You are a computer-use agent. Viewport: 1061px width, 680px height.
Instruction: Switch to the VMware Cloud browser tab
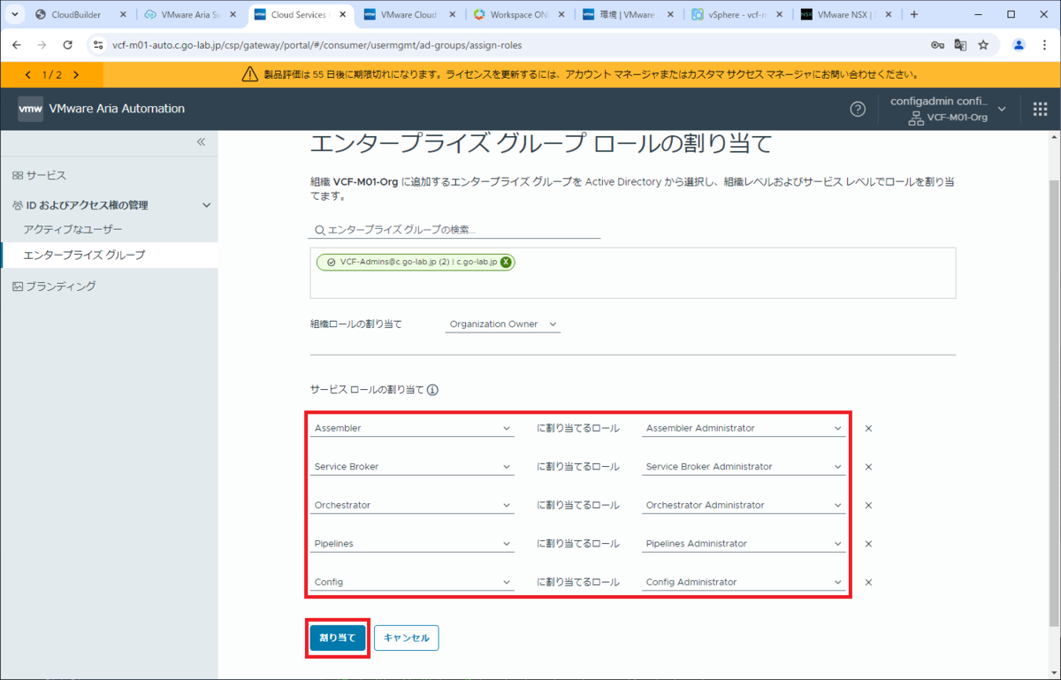(x=409, y=15)
